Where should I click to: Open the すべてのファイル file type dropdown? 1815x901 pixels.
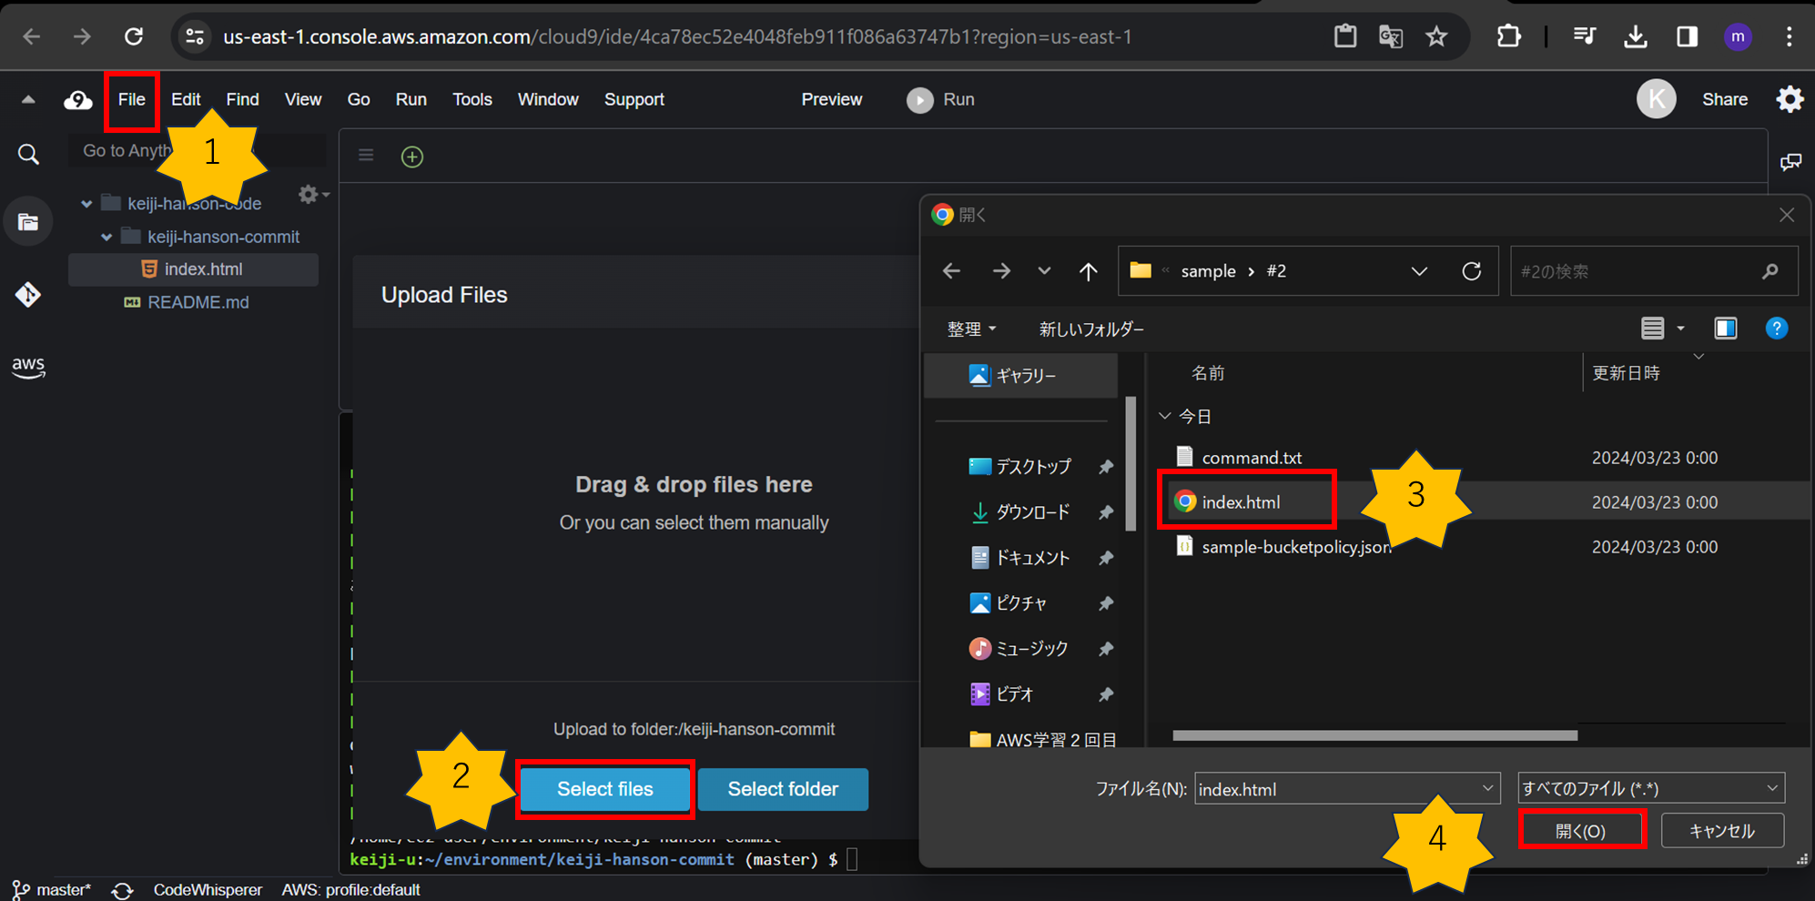[1651, 788]
